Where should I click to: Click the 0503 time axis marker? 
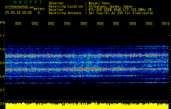click(51, 23)
